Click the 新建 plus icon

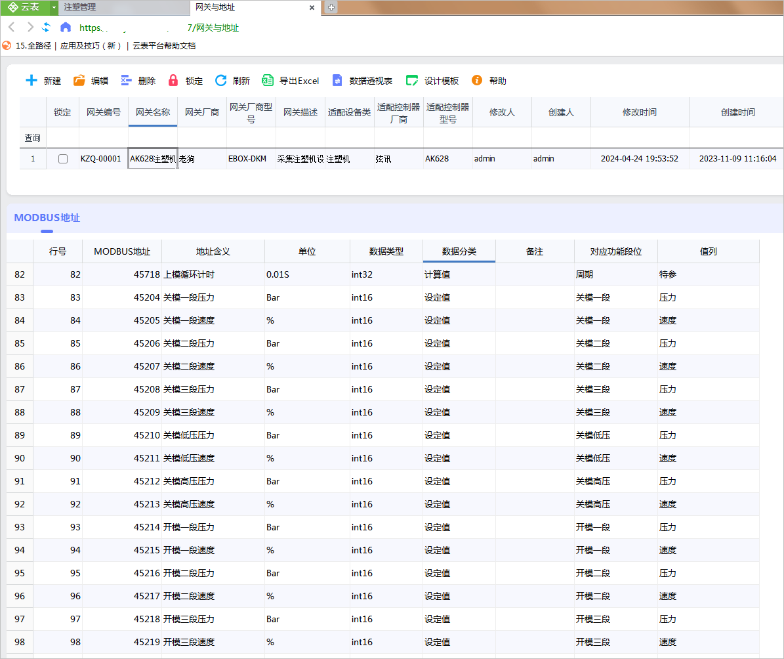[x=31, y=80]
